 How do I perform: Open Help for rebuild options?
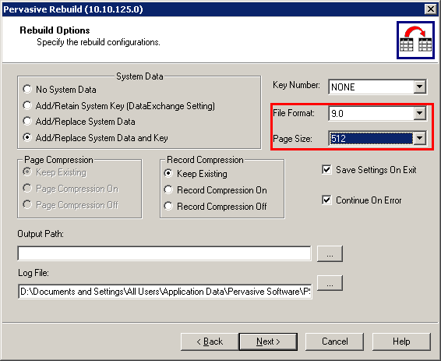point(401,342)
